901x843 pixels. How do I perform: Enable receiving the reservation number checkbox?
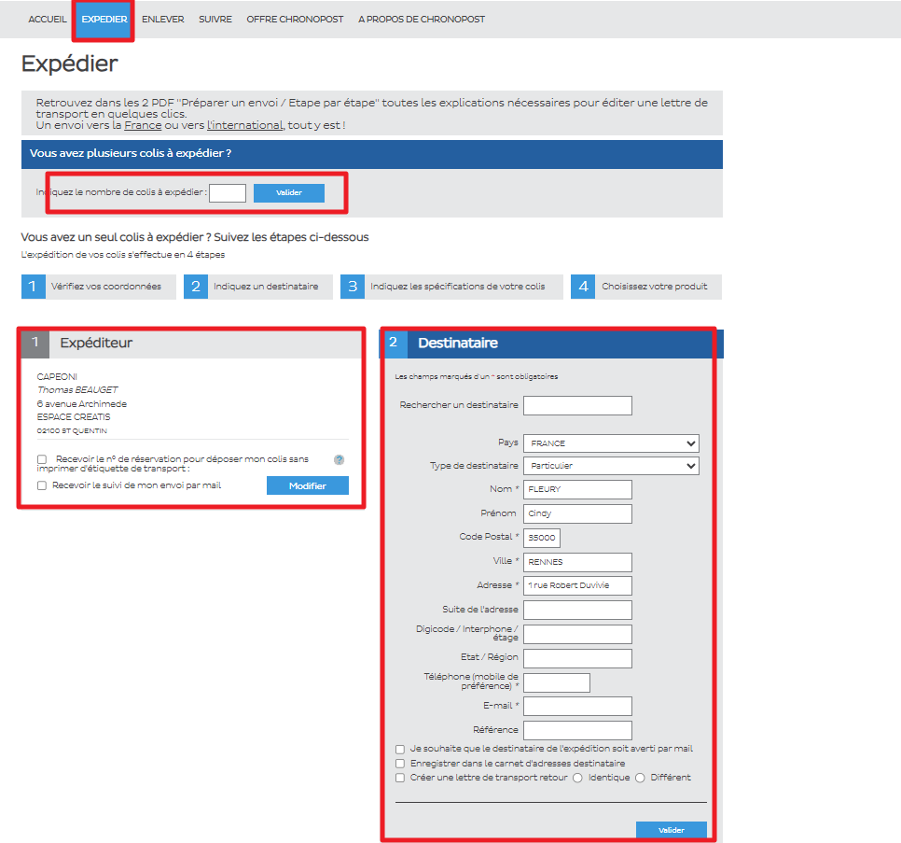(42, 459)
